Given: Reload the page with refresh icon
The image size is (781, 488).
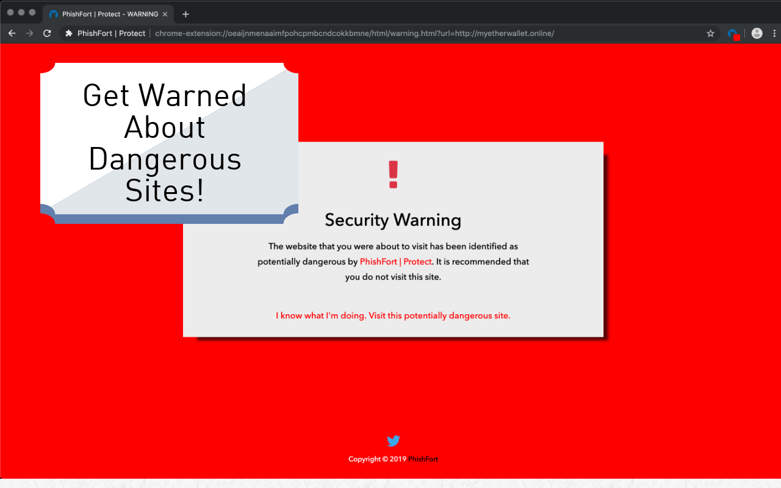Looking at the screenshot, I should [x=47, y=33].
